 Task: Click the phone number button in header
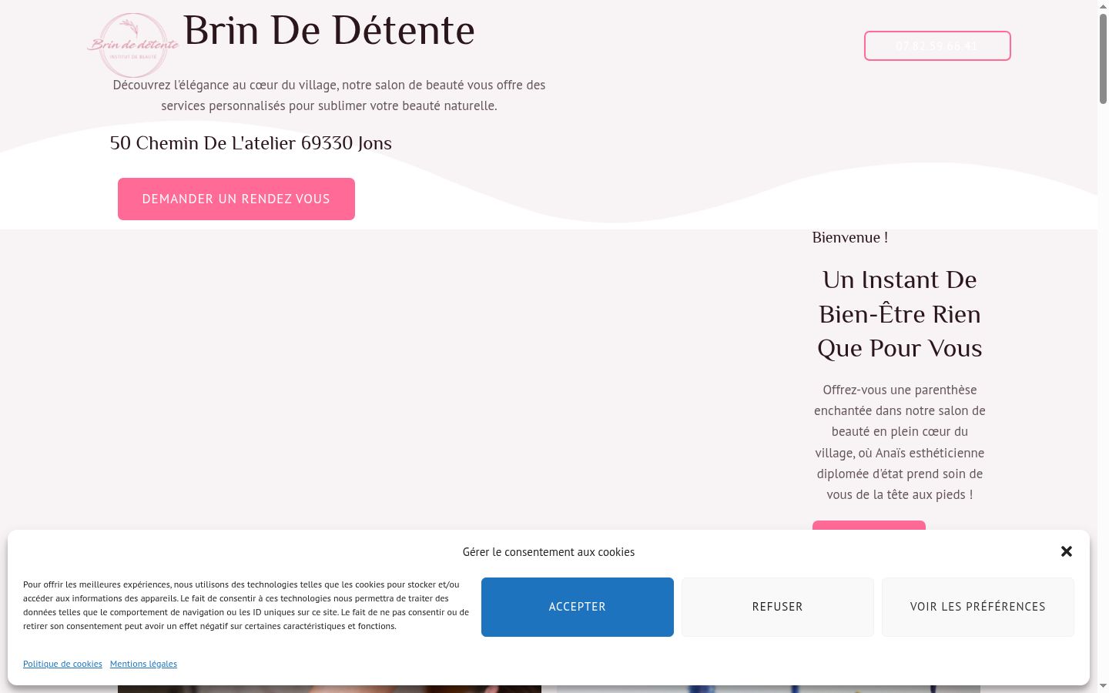point(937,45)
